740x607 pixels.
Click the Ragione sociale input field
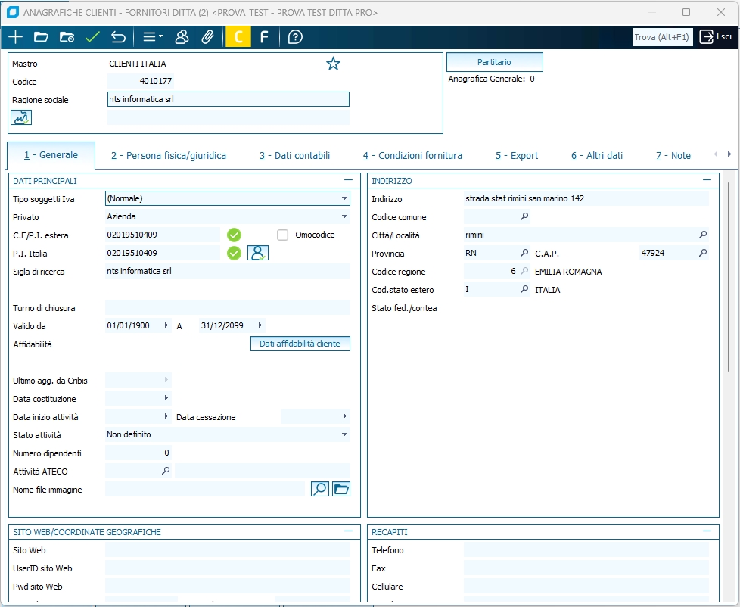point(228,99)
